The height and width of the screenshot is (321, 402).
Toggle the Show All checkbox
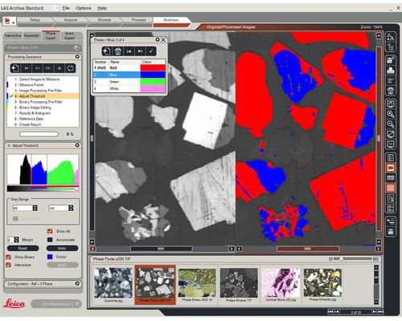click(50, 231)
